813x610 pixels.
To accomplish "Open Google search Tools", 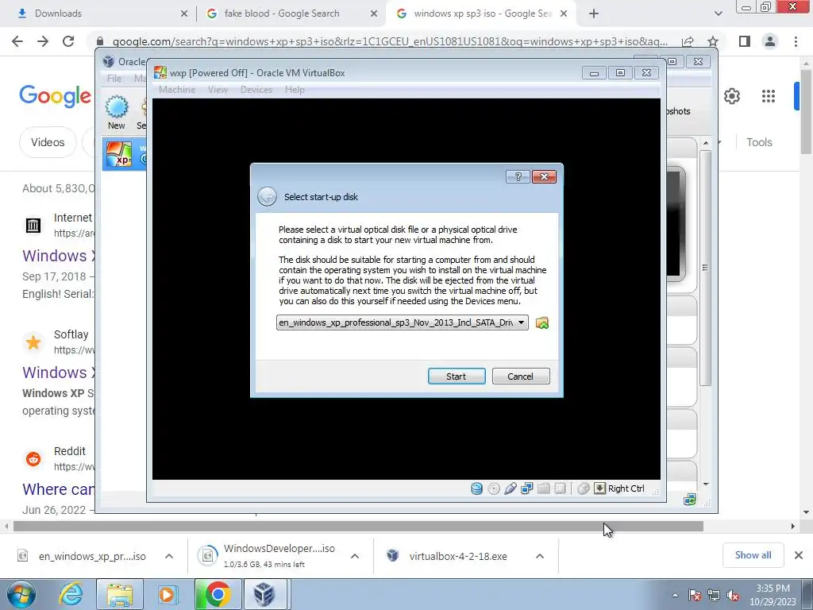I will pyautogui.click(x=759, y=142).
